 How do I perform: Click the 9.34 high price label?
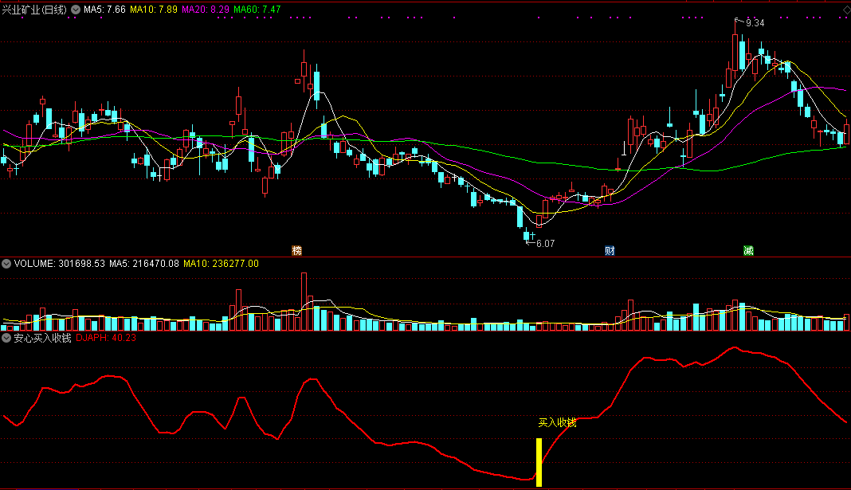755,23
